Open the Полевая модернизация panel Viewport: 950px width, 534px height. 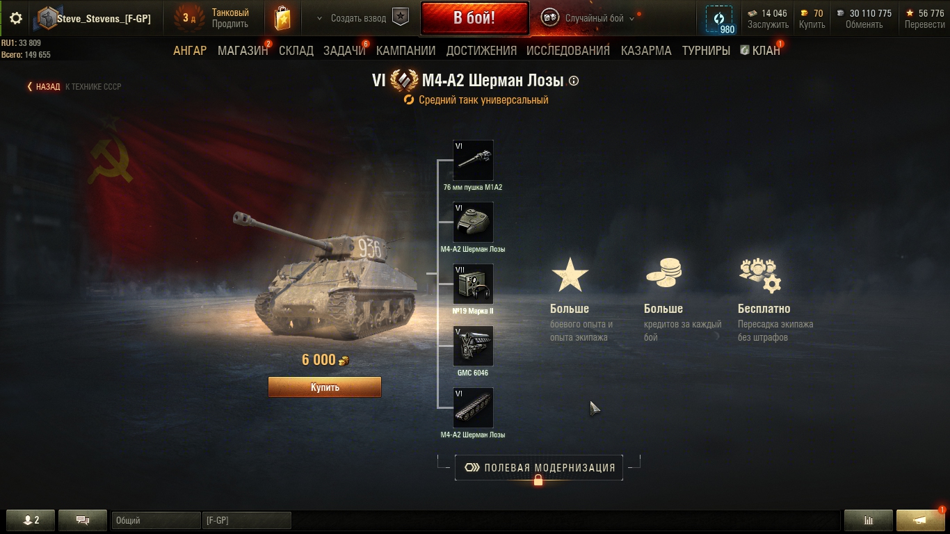(539, 468)
